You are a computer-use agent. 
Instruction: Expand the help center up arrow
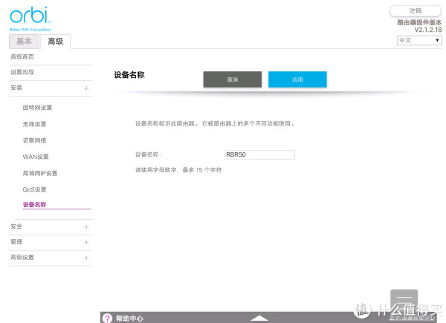(259, 318)
